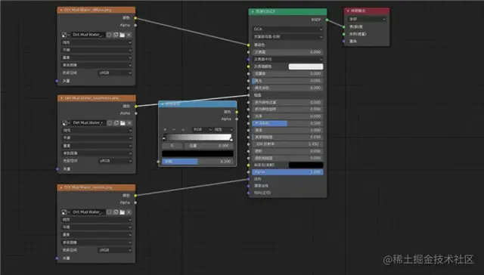
Task: Click Surface input socket on Material Output
Action: click(344, 27)
